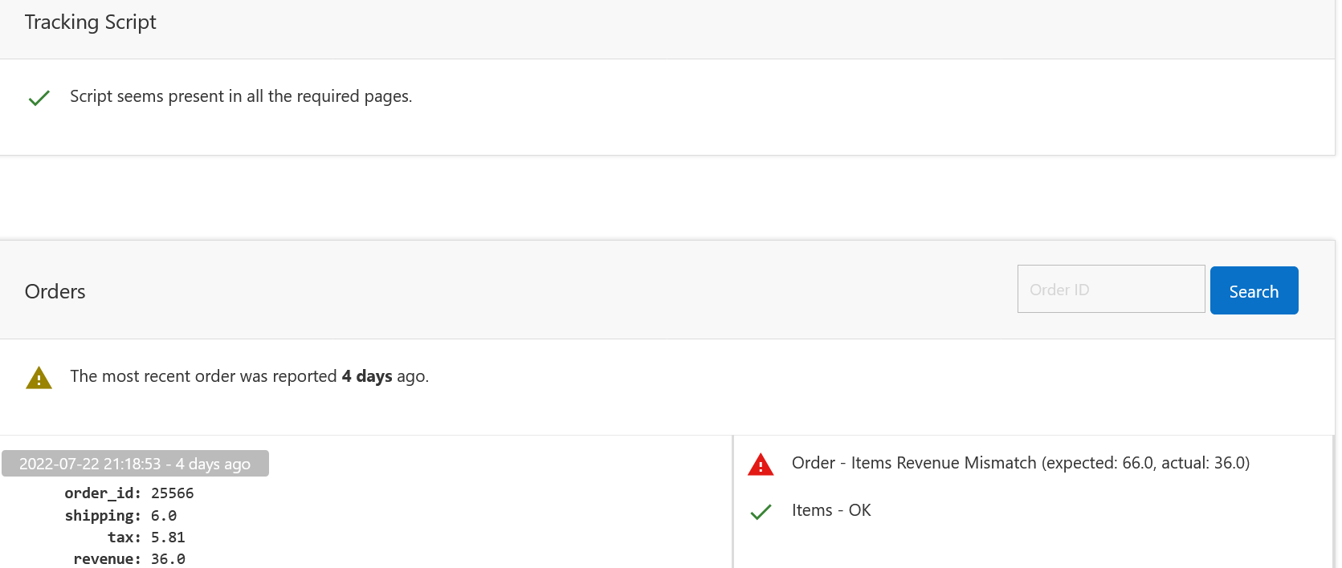Click the 2022-07-22 21:18:53 timestamp badge
Screen dimensions: 1342x568
click(x=135, y=464)
